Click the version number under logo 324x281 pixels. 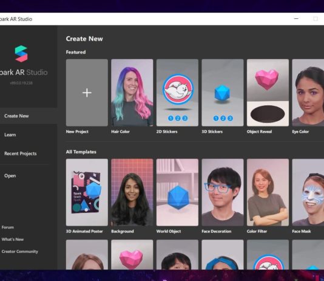[21, 83]
